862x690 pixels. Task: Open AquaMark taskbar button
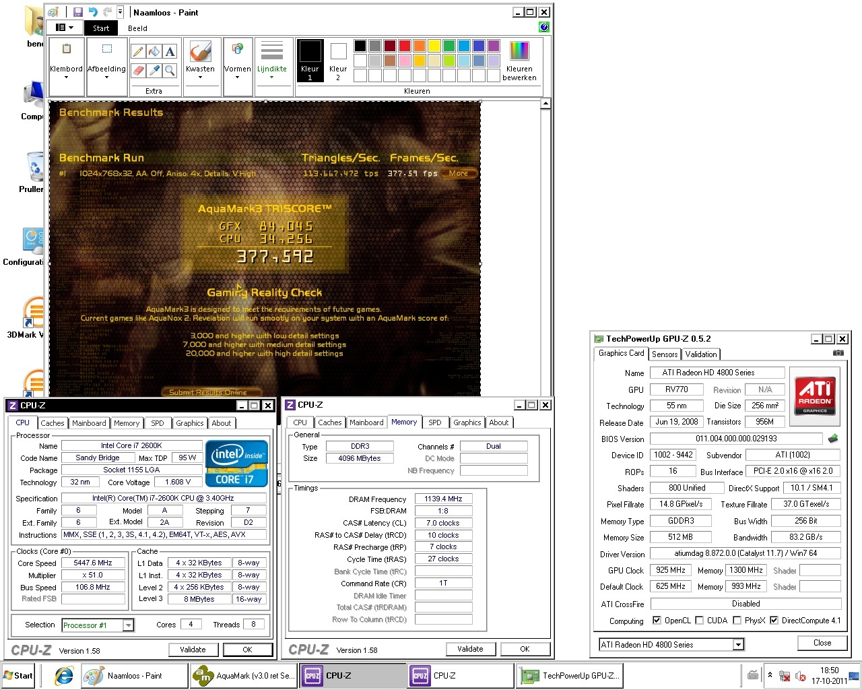click(243, 676)
